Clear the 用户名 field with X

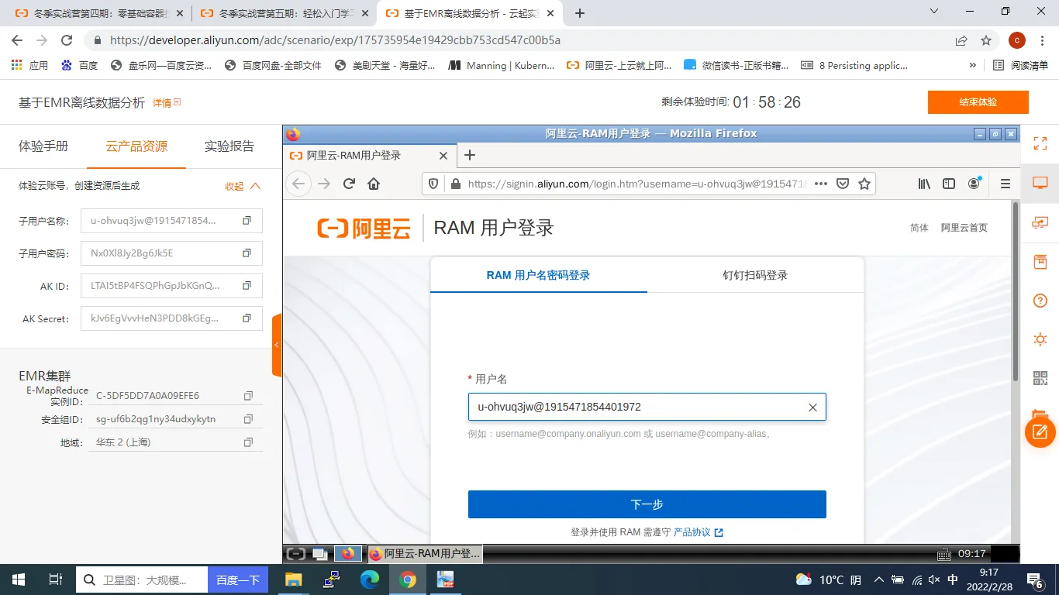point(812,408)
